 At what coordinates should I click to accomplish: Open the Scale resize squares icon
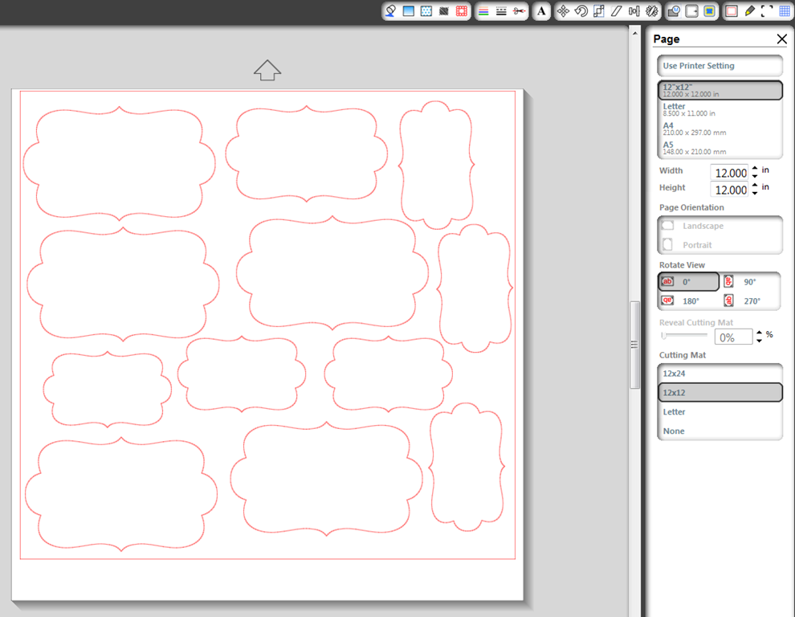click(x=599, y=11)
